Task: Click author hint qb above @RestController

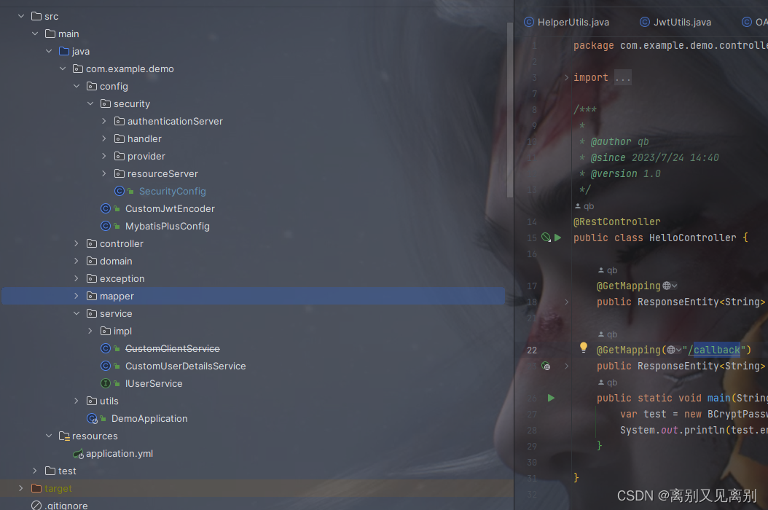Action: (x=584, y=206)
